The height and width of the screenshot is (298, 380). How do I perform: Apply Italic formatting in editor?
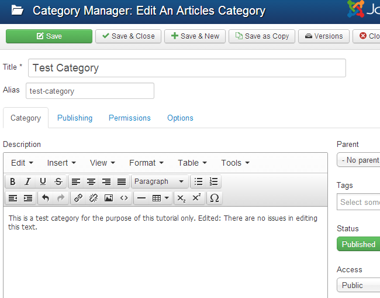point(27,181)
